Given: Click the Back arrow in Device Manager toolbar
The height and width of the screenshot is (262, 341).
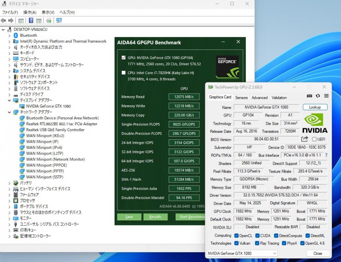Looking at the screenshot, I should [x=3, y=21].
